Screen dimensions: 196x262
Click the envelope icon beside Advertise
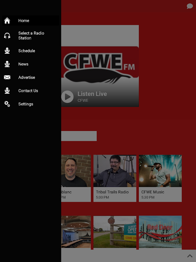(x=7, y=77)
